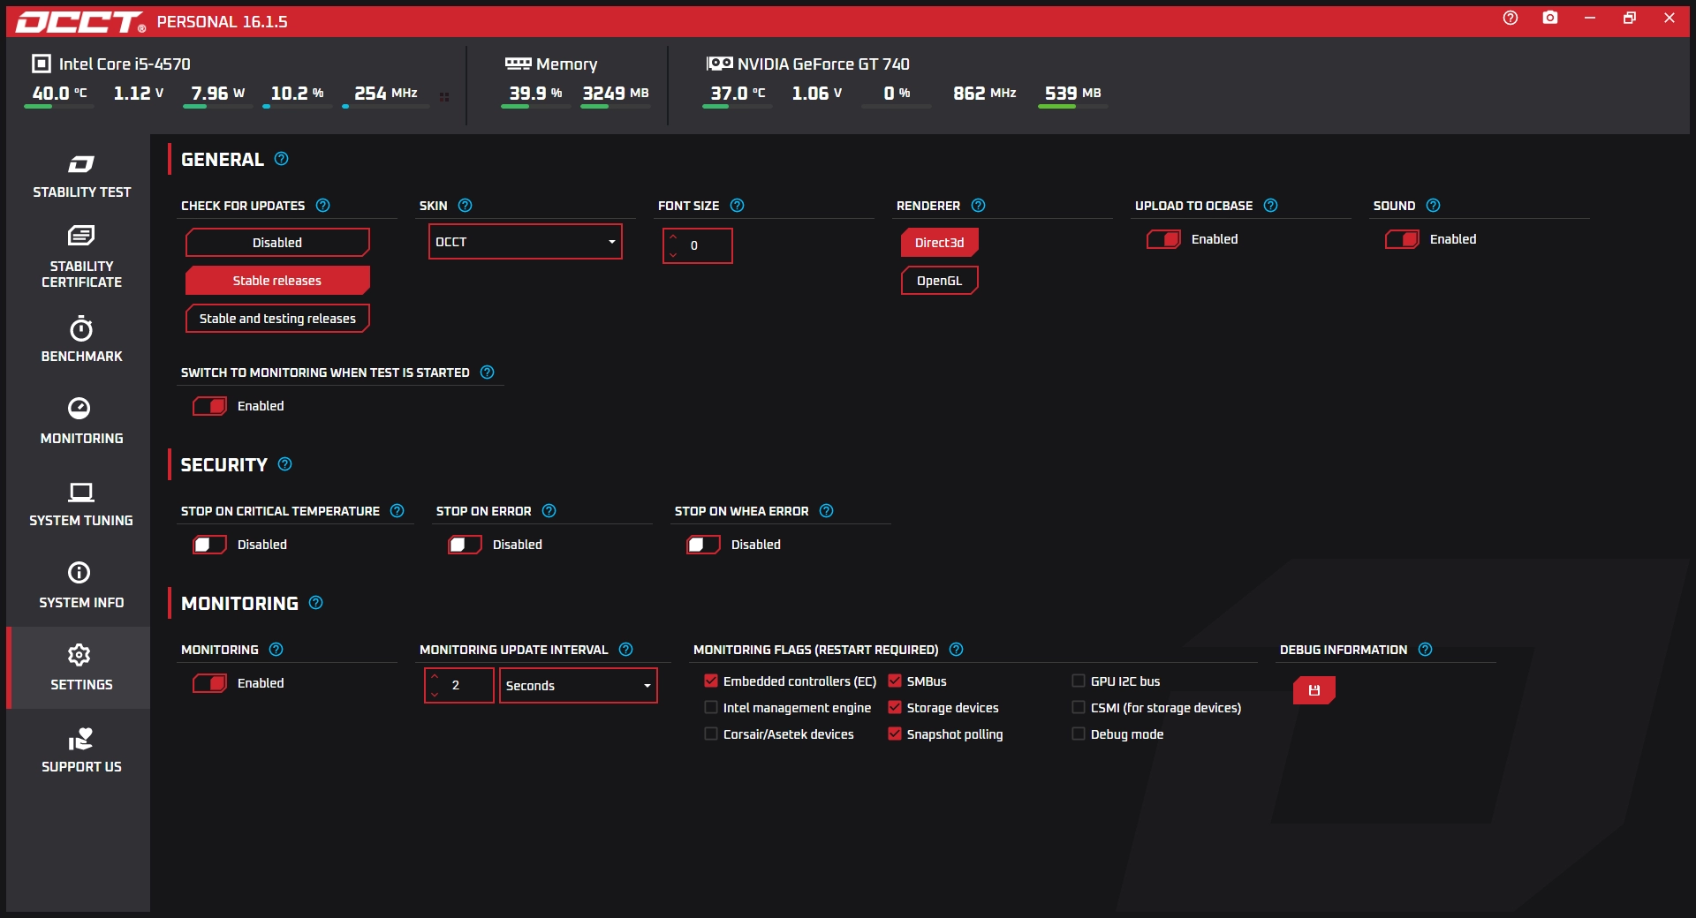The image size is (1696, 918).
Task: Check Debug mode flag
Action: (1079, 734)
